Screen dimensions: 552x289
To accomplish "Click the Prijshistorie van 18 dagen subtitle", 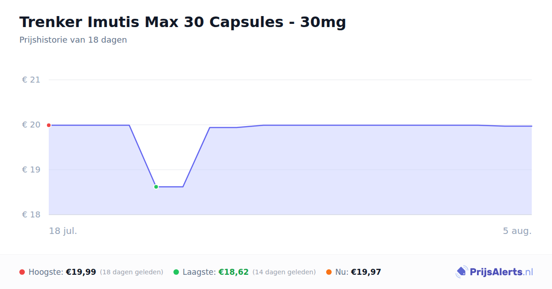I will click(x=73, y=40).
